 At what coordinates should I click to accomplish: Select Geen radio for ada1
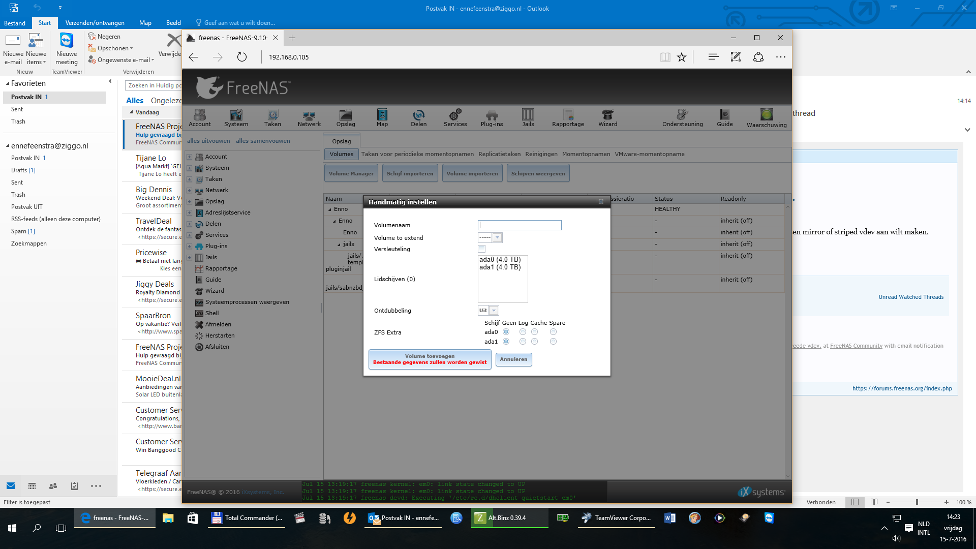tap(506, 342)
